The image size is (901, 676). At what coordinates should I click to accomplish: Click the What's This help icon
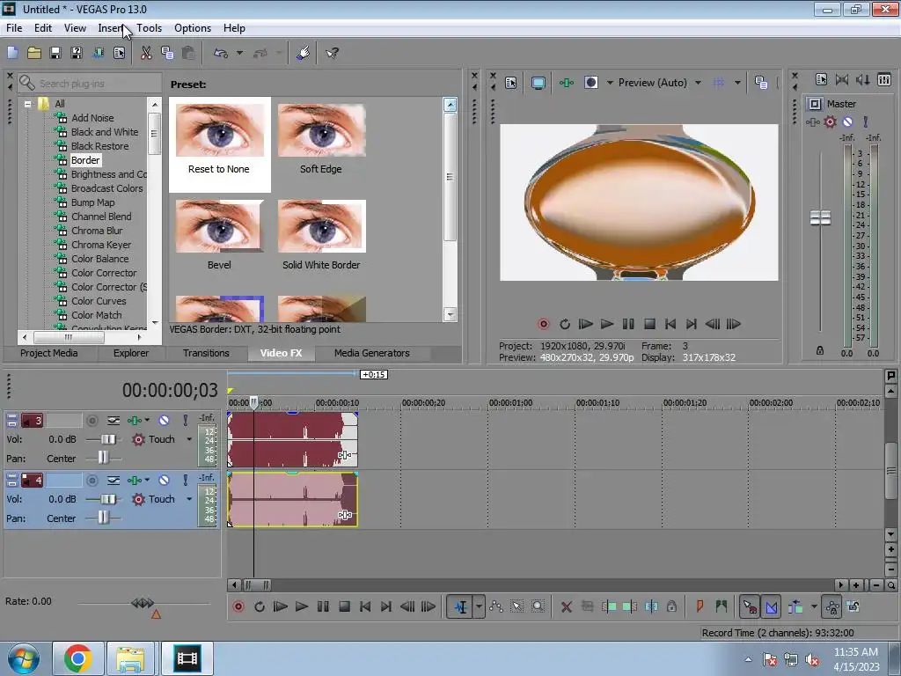332,53
